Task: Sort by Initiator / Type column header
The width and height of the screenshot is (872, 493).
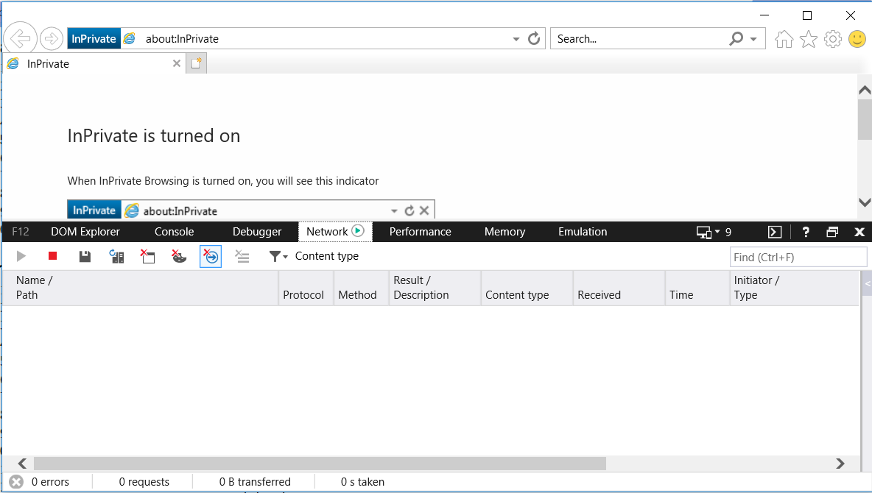Action: pos(794,288)
